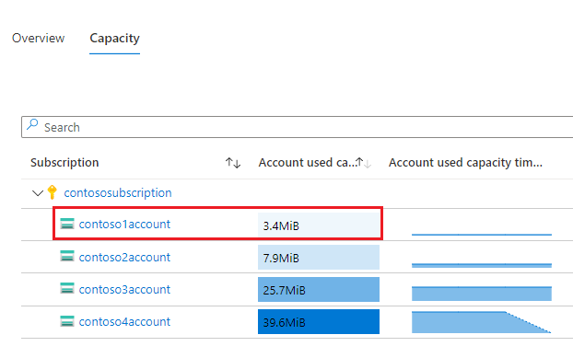
Task: Select the Capacity tab
Action: 115,39
